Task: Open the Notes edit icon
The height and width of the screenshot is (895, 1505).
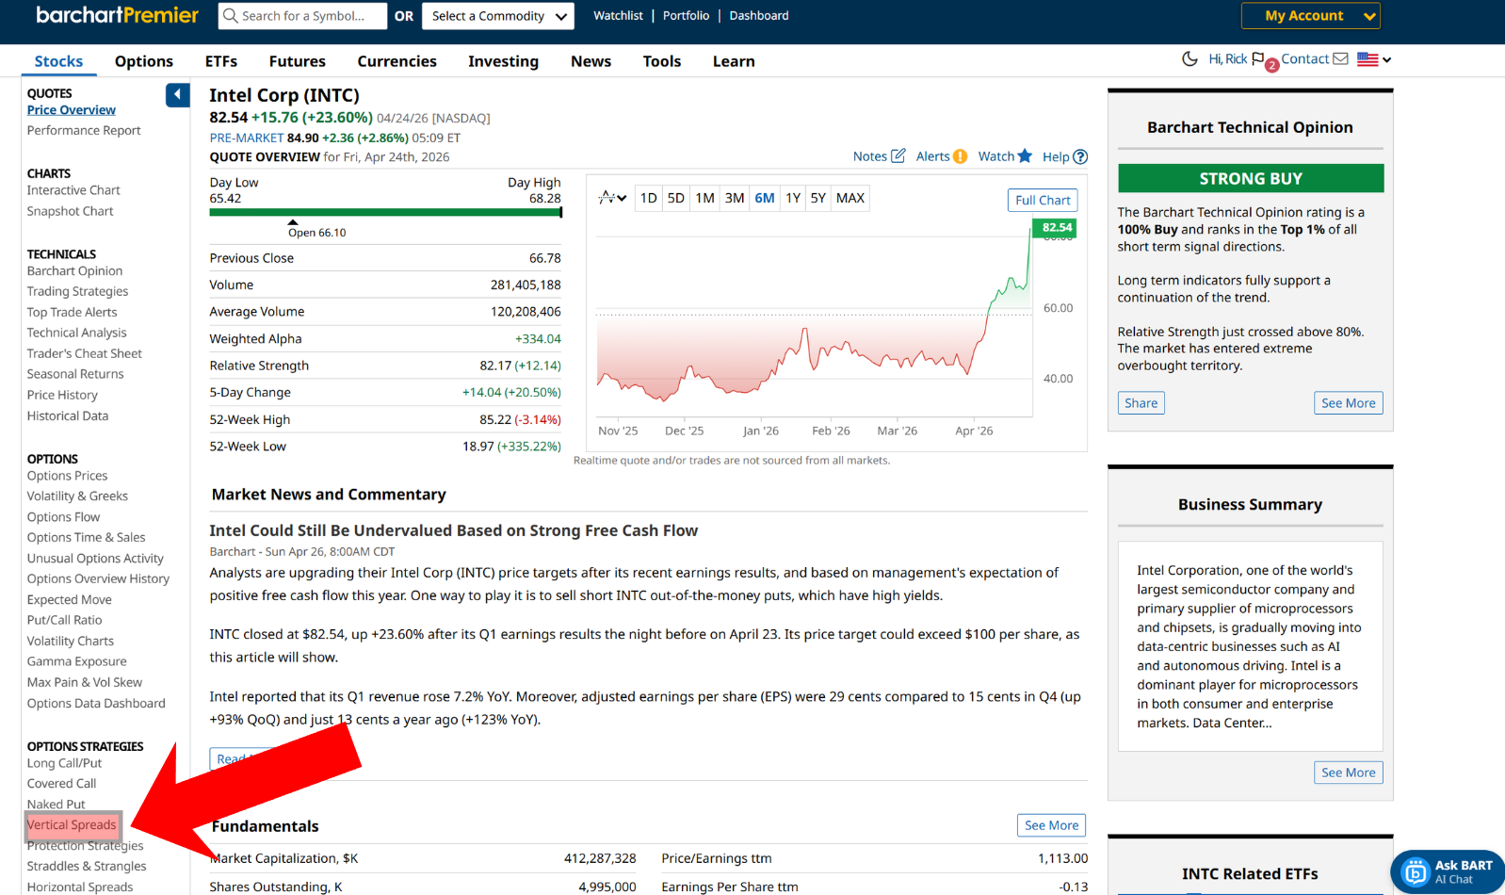Action: pyautogui.click(x=898, y=156)
